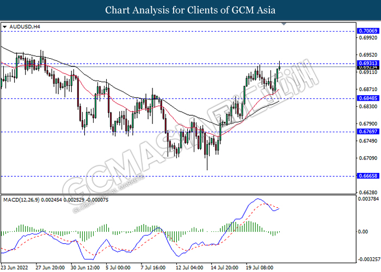Select the chart shift marker triangle
The width and height of the screenshot is (381, 272).
[x=284, y=24]
